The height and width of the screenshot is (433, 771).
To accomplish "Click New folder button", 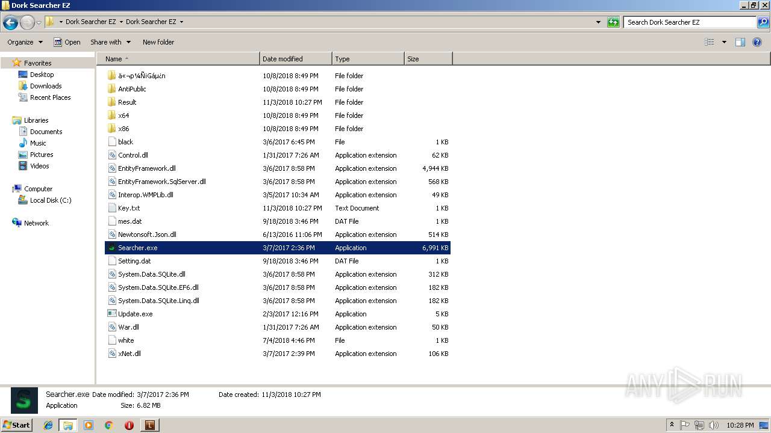I will point(158,42).
